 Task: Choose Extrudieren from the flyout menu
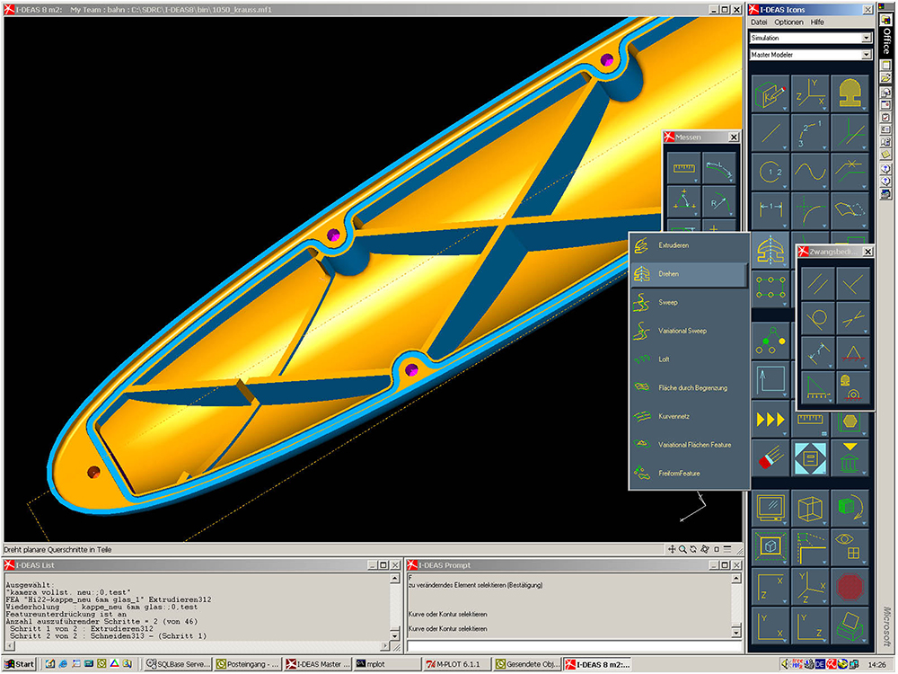(x=690, y=245)
